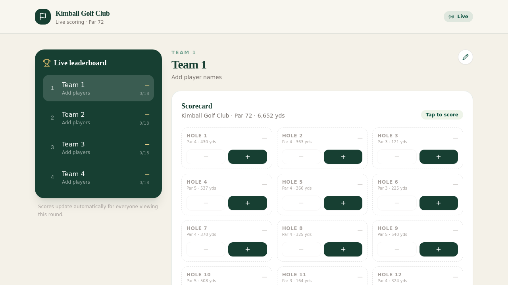Add a stroke on Hole 6
The height and width of the screenshot is (285, 508).
click(439, 203)
